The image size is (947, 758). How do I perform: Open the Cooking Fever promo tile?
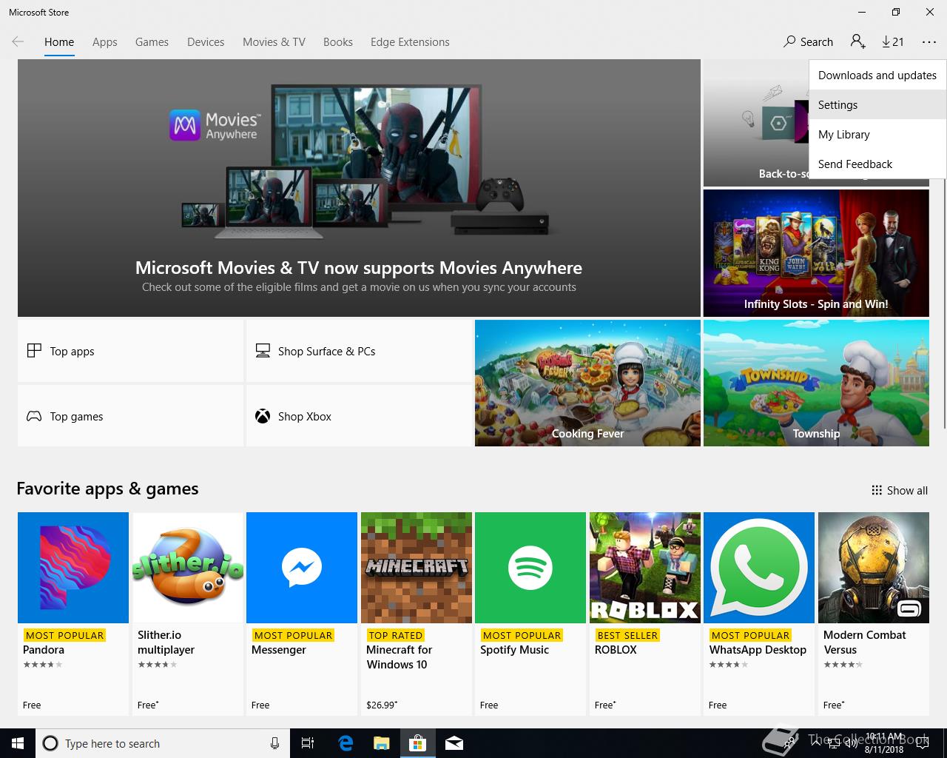587,383
